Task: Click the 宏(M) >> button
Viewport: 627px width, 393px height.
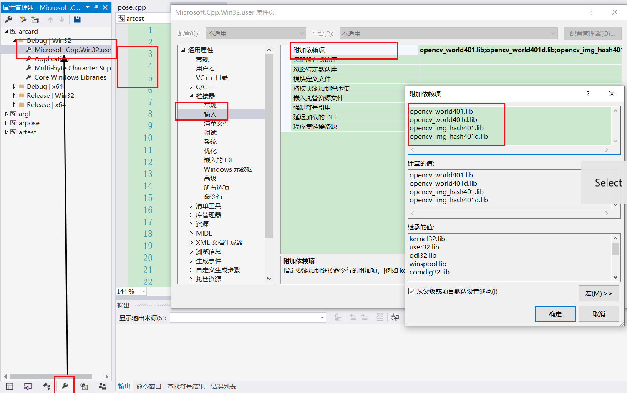Action: [x=599, y=293]
